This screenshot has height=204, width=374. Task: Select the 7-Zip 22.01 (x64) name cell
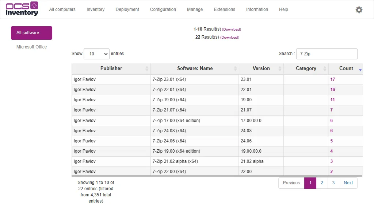coord(195,90)
